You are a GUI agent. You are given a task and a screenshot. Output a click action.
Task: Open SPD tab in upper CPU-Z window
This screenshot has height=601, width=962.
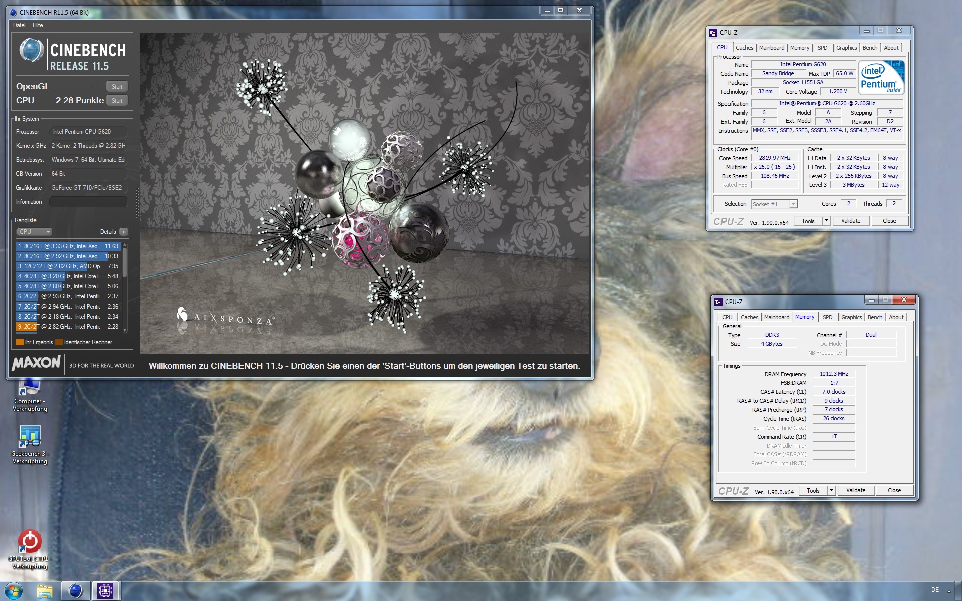[x=823, y=48]
